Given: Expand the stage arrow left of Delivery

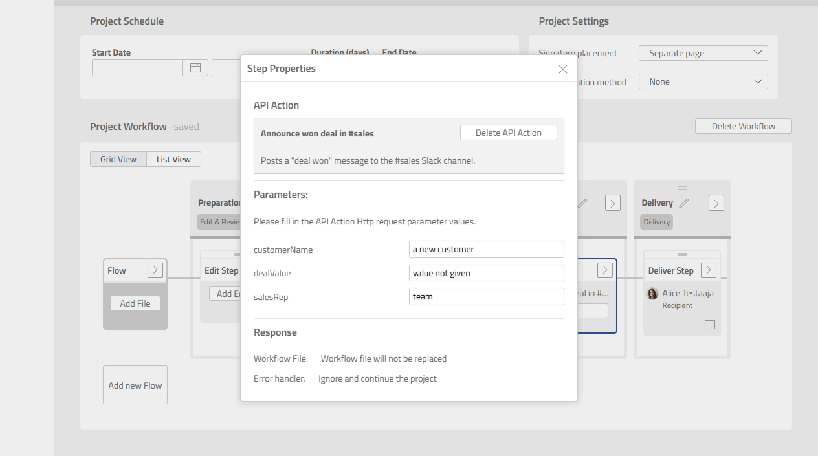Looking at the screenshot, I should click(612, 203).
